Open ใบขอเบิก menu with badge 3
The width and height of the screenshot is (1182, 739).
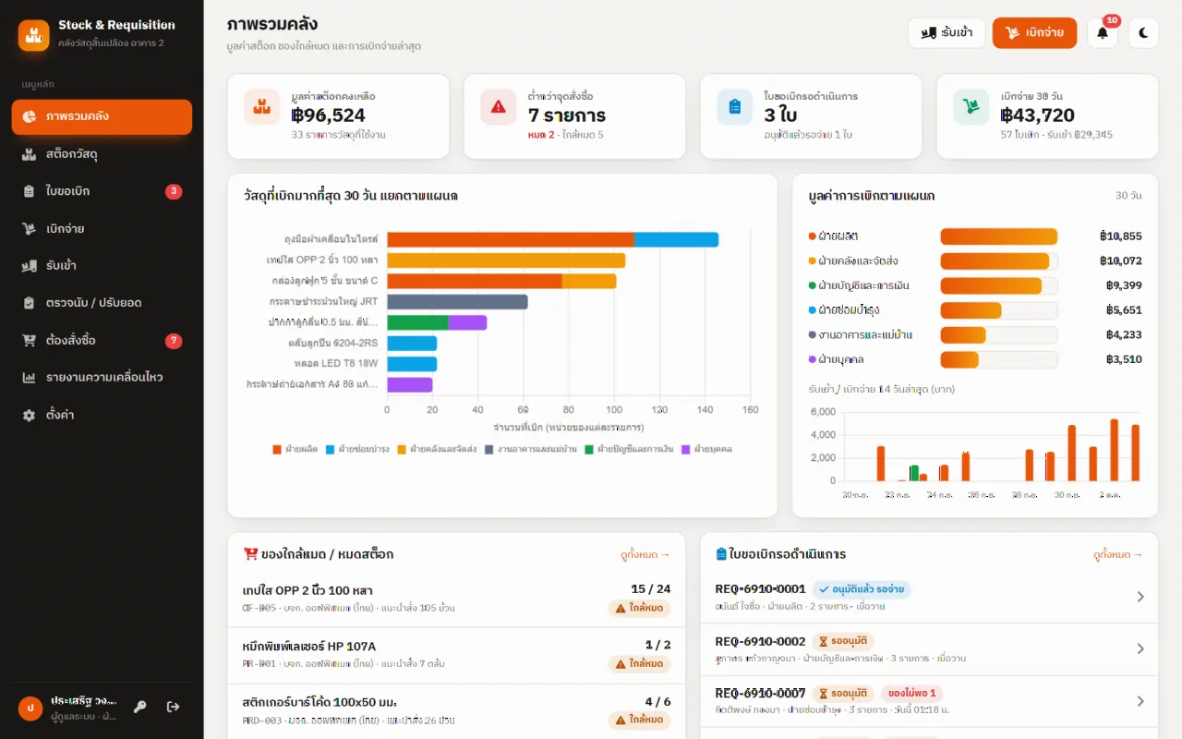tap(102, 191)
